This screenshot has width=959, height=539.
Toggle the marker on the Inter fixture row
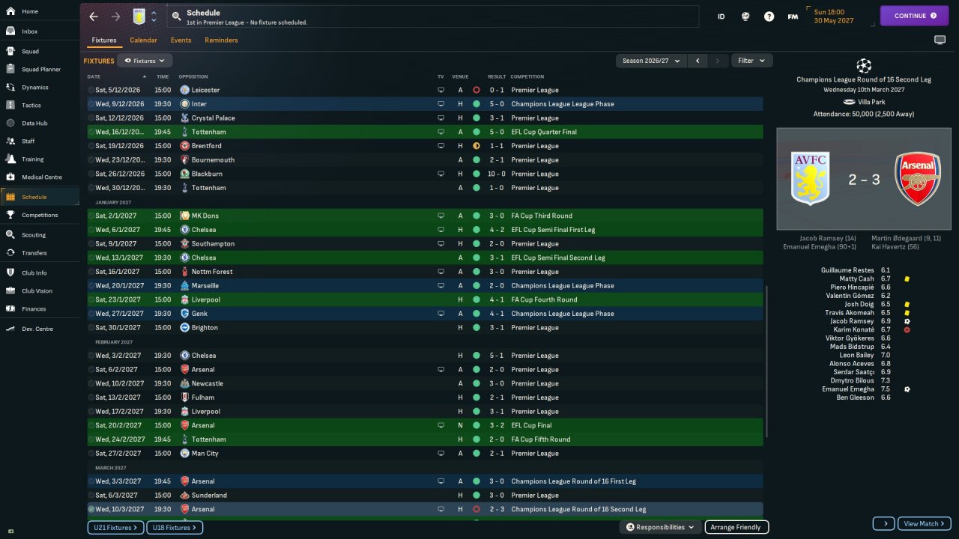91,104
